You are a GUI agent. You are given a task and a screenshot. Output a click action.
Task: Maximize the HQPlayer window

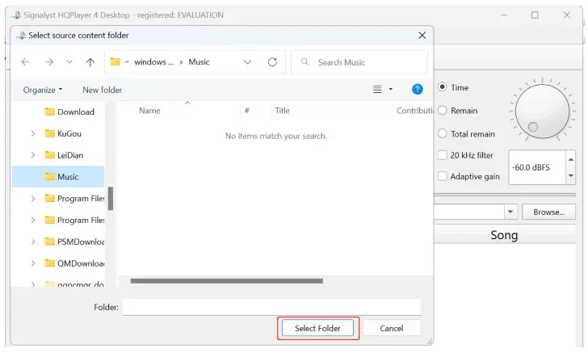click(535, 15)
